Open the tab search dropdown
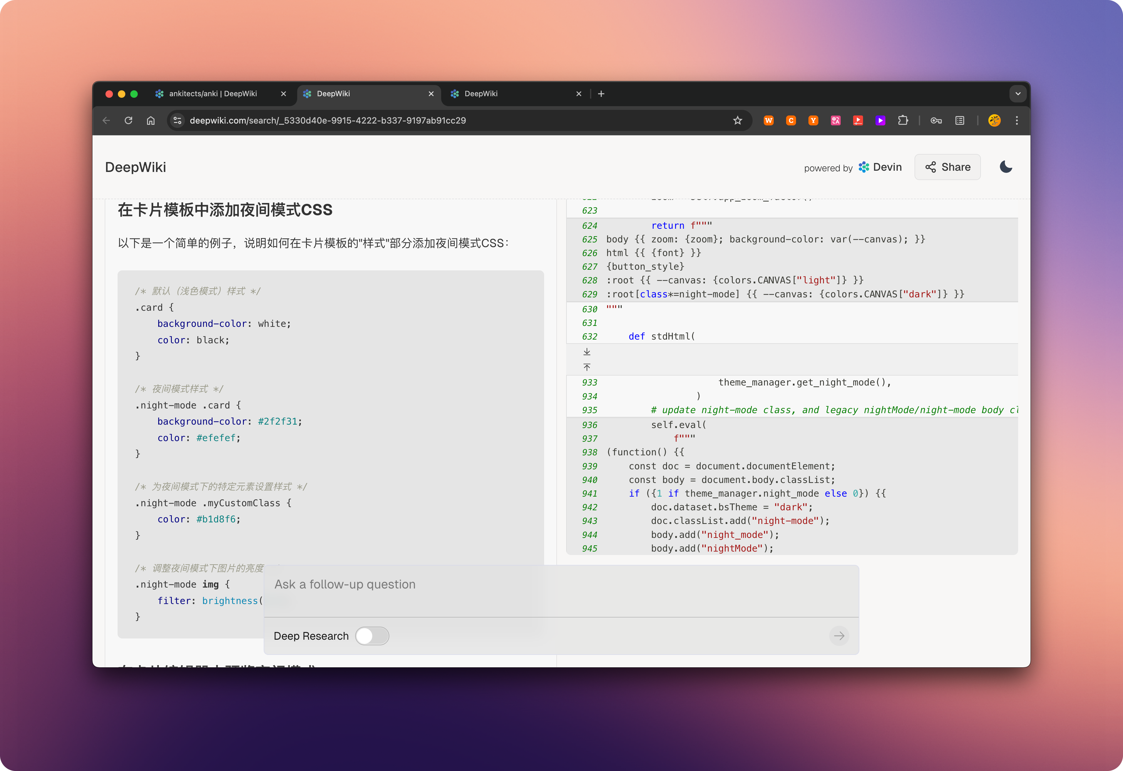This screenshot has height=771, width=1123. (1018, 94)
